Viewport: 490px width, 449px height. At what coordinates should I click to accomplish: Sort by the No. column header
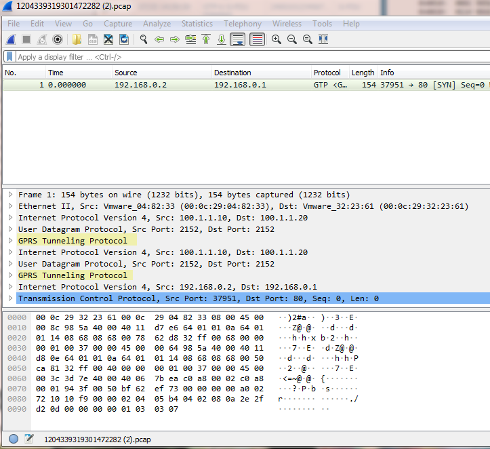coord(24,73)
